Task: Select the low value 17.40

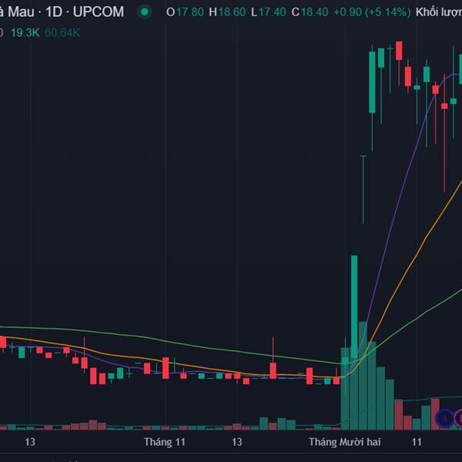Action: (273, 12)
